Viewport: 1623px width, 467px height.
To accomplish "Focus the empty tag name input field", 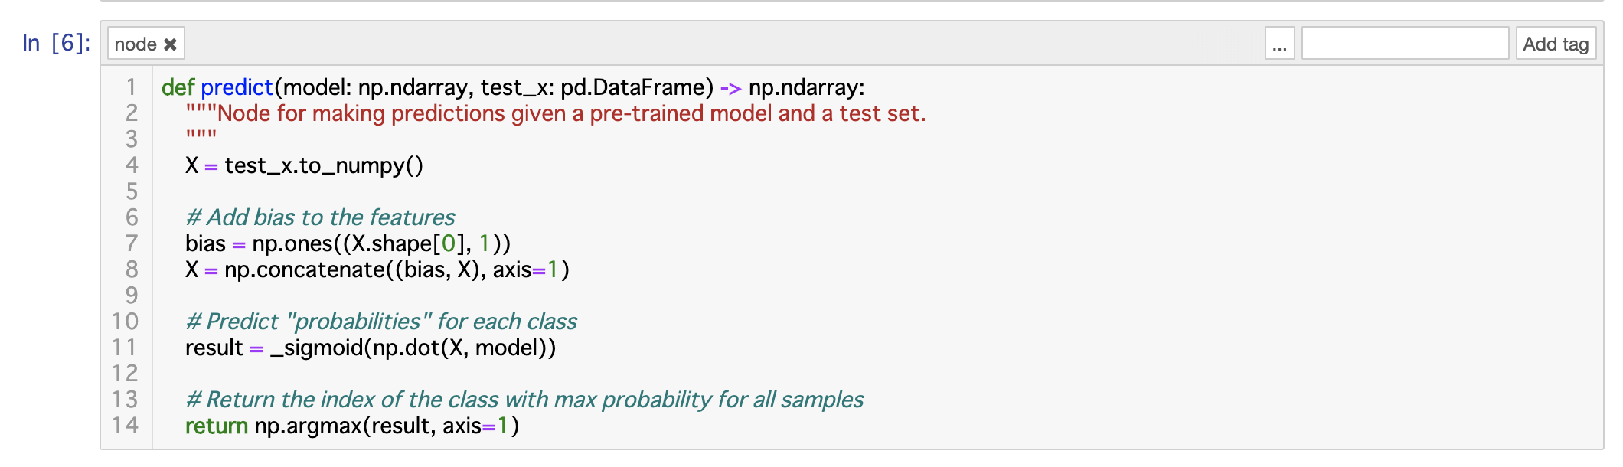I will pos(1405,44).
